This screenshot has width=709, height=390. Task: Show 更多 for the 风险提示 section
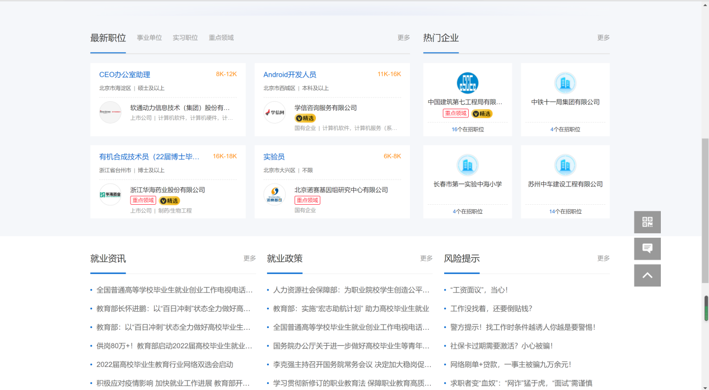(603, 259)
